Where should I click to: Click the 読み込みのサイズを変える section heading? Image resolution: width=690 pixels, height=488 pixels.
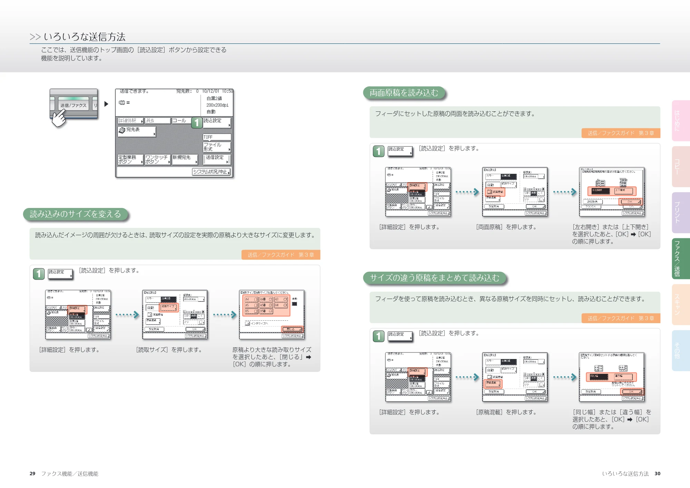(76, 214)
